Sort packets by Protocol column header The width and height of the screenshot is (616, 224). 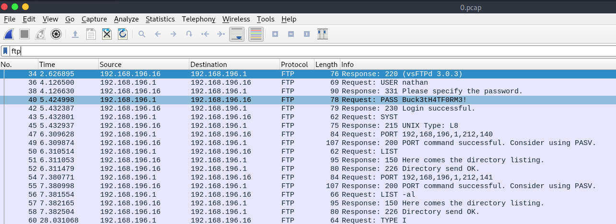click(294, 65)
